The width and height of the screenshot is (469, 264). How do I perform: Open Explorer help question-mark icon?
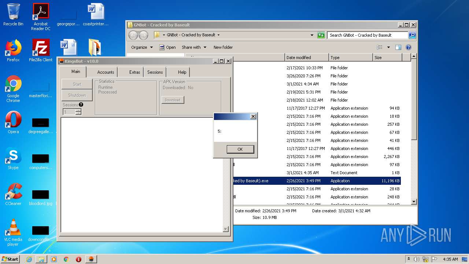tap(409, 47)
